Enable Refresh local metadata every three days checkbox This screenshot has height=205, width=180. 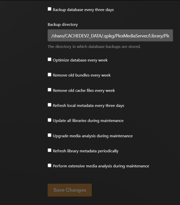click(50, 105)
